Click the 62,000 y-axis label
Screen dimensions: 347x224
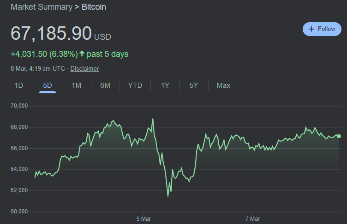tap(19, 190)
